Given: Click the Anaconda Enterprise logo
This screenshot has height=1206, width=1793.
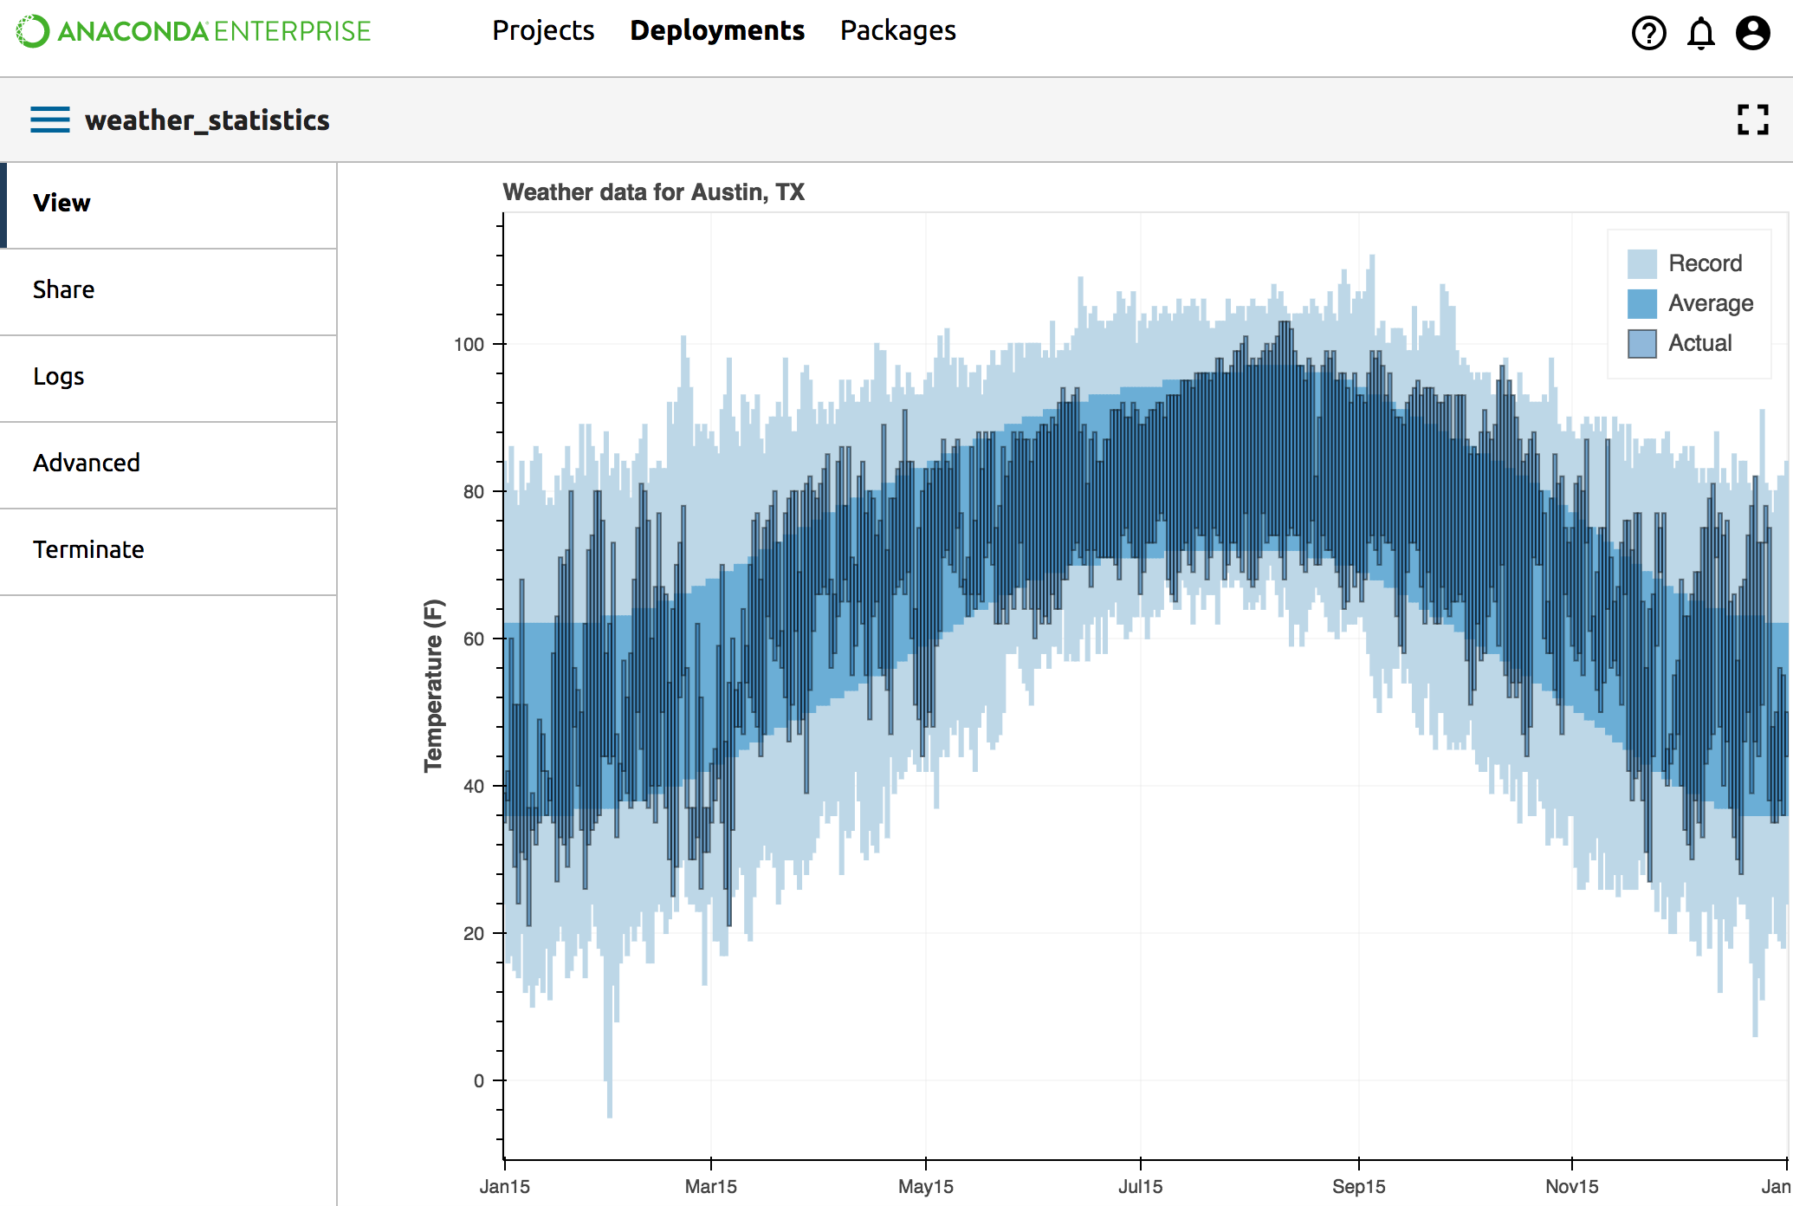Looking at the screenshot, I should [194, 31].
